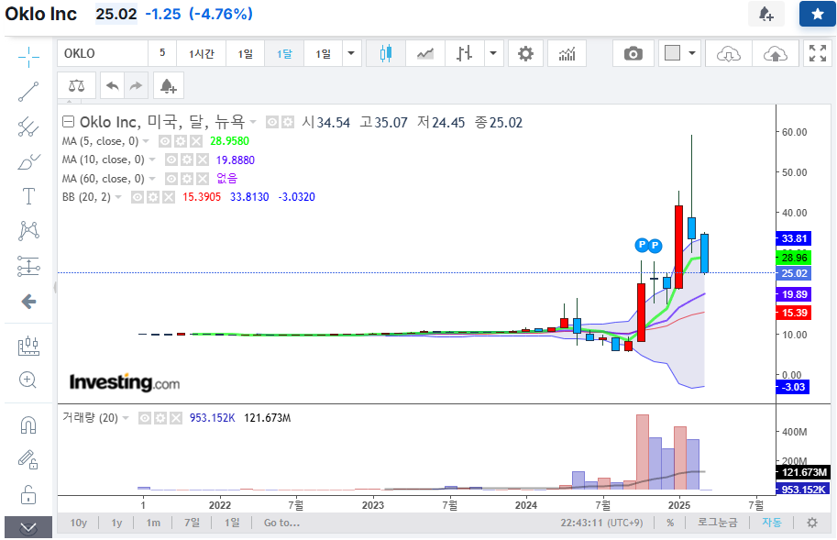Select the 1시간 interval

(x=202, y=53)
